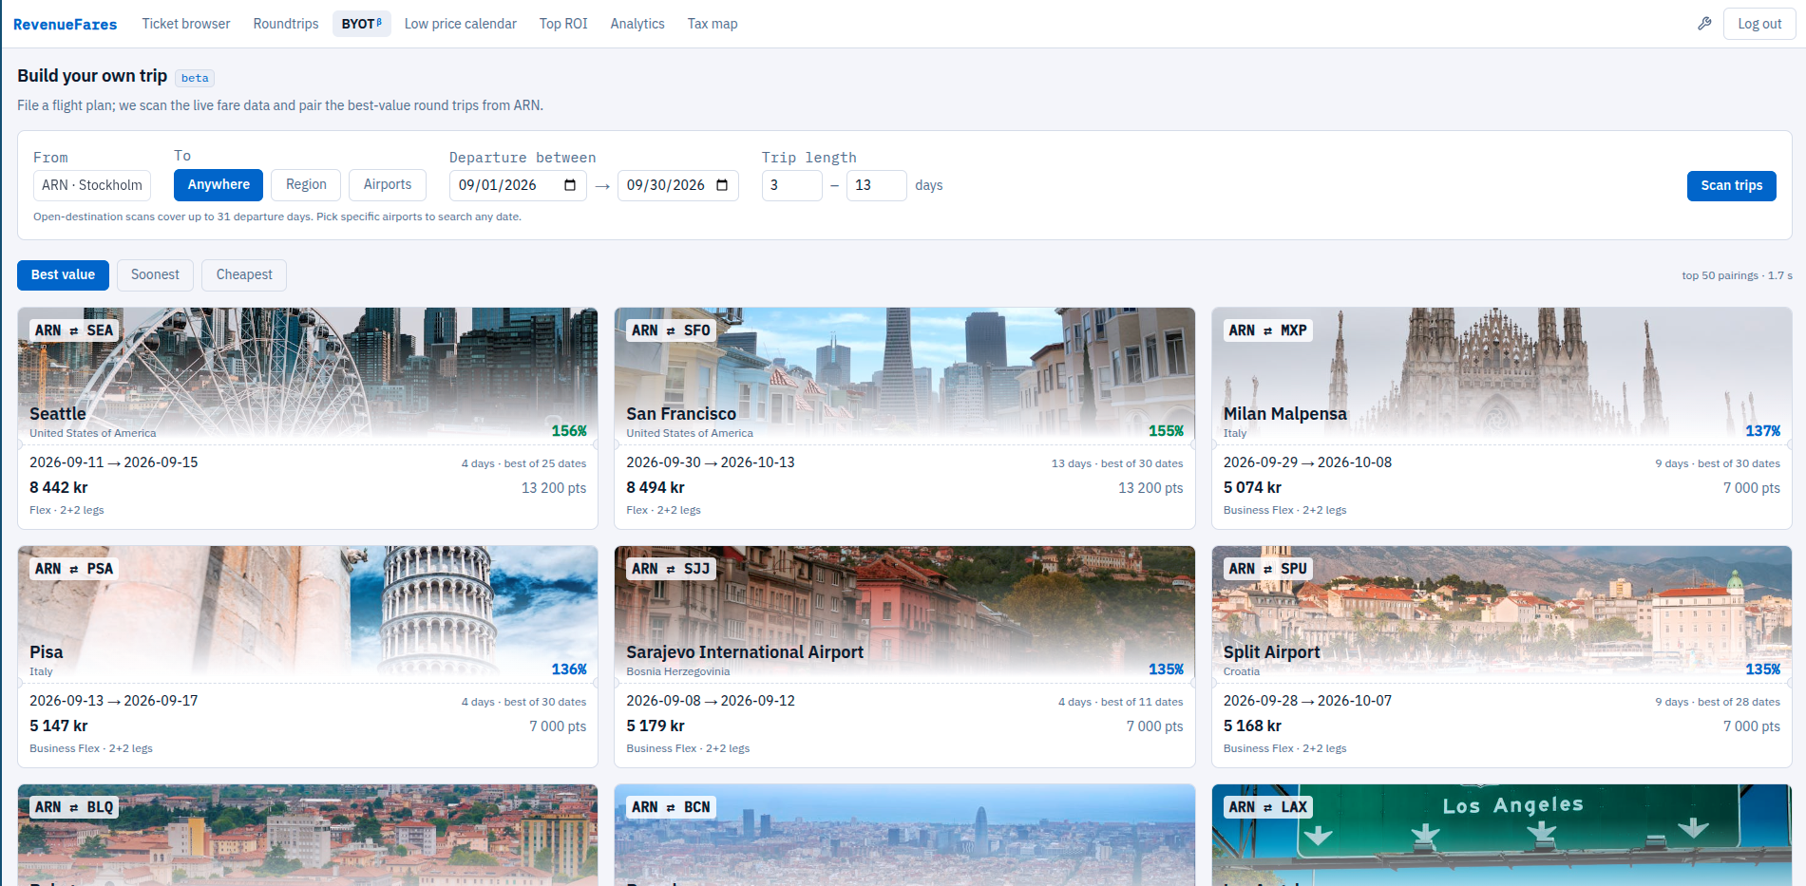
Task: Open the Low price calendar tab
Action: [x=461, y=24]
